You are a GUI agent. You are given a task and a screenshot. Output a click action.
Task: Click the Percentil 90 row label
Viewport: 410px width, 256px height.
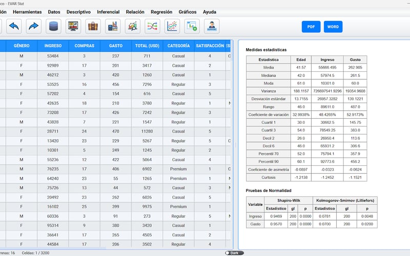pyautogui.click(x=268, y=162)
